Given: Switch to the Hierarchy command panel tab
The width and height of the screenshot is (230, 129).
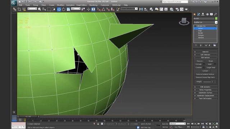Looking at the screenshot, I should pos(203,14).
